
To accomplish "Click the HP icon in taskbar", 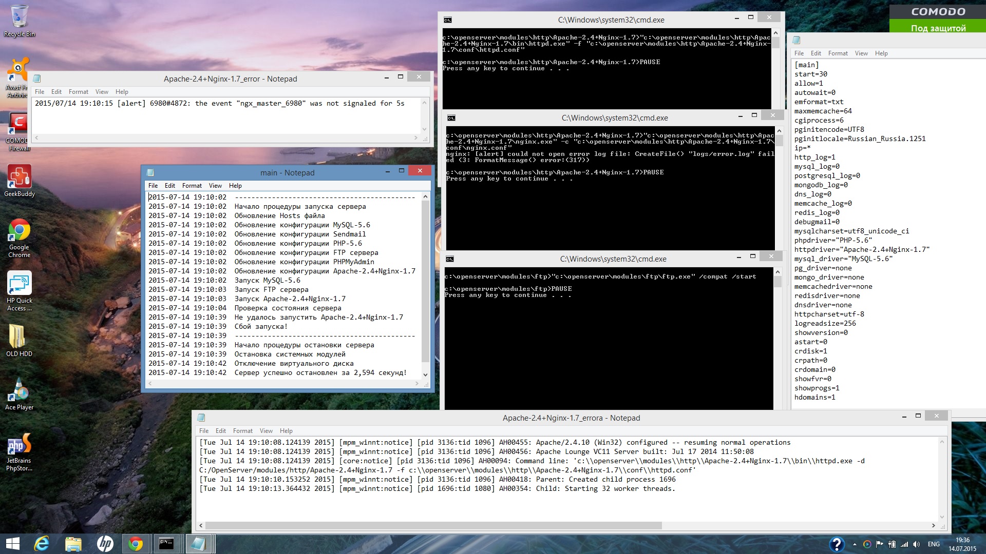I will pos(105,544).
